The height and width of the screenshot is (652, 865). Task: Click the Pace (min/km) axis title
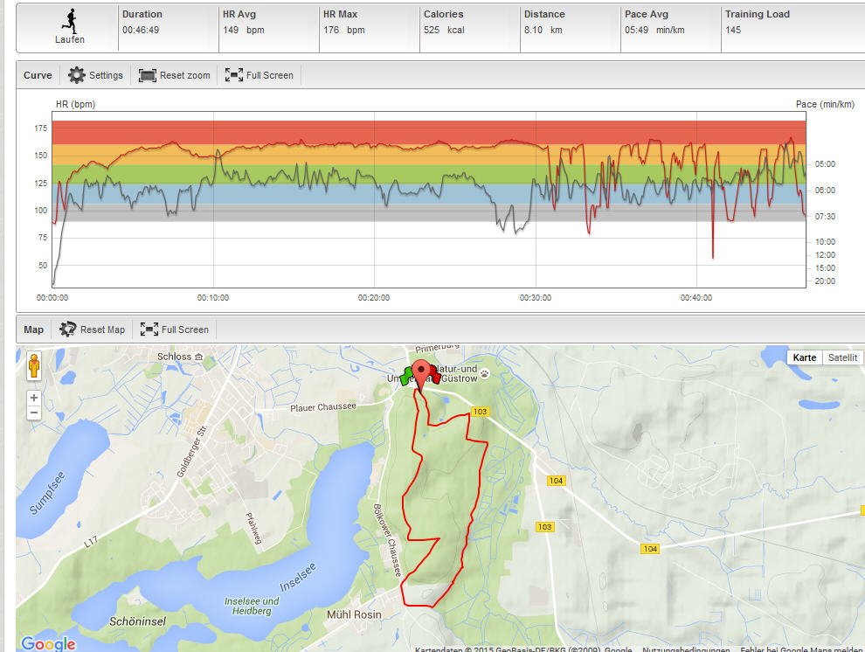click(825, 104)
